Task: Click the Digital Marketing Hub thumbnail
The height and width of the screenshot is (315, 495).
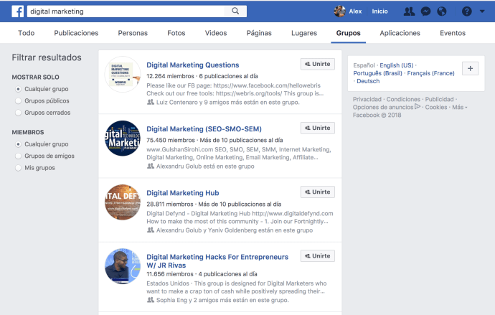Action: pos(123,202)
